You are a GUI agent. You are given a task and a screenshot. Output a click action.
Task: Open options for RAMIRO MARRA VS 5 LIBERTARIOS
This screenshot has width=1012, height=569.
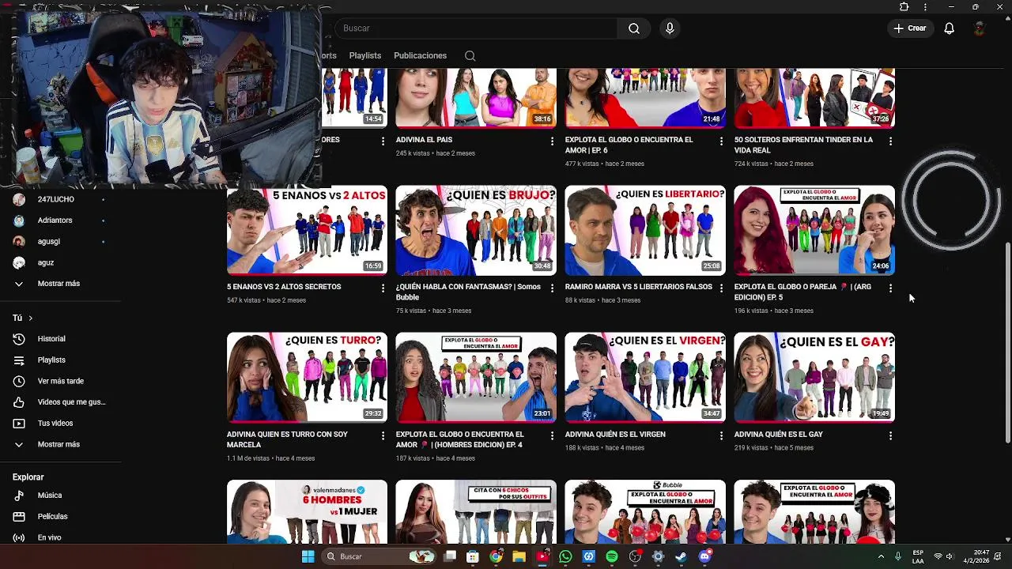[721, 288]
